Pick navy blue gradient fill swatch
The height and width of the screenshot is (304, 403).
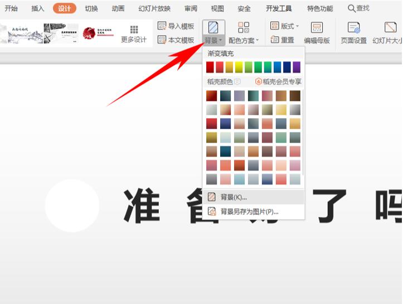(287, 67)
